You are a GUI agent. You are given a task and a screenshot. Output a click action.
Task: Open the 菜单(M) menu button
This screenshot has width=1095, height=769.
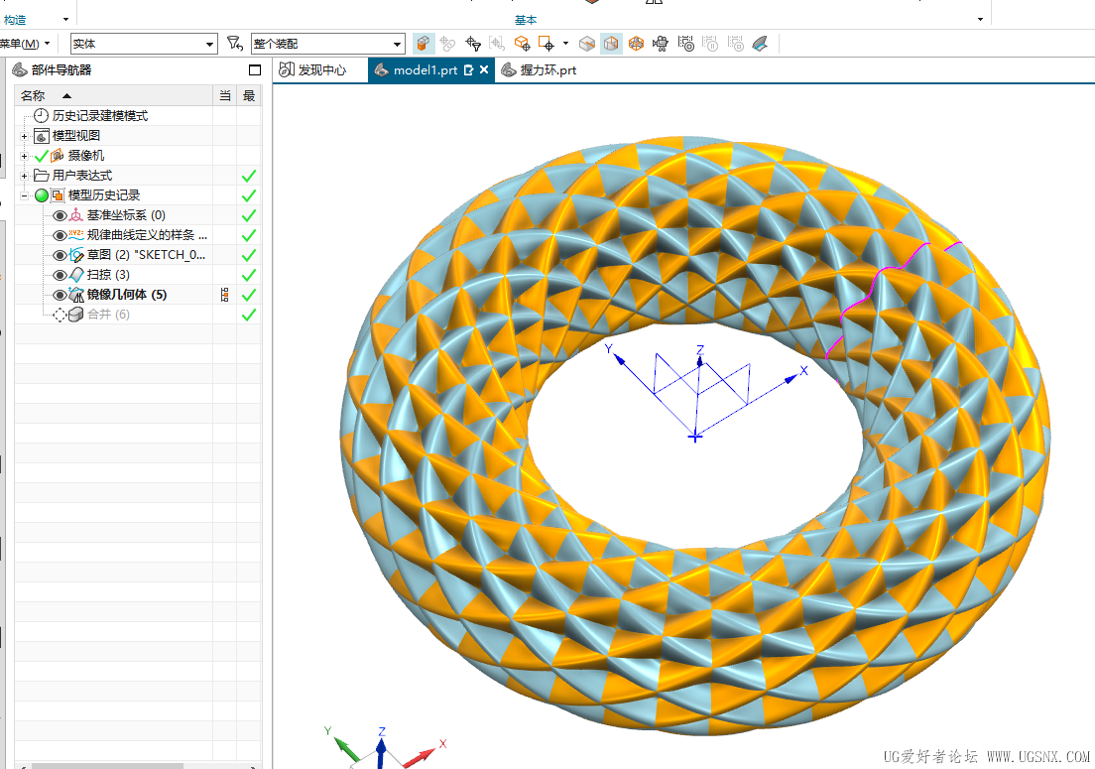pos(24,44)
